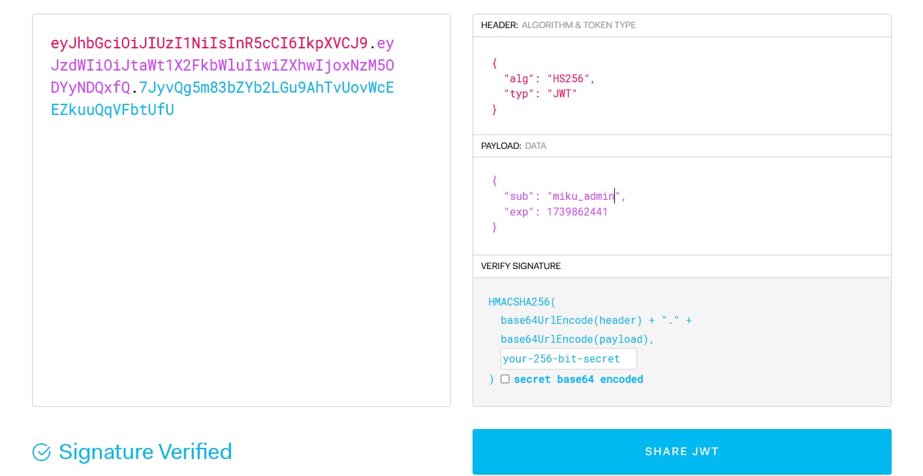The height and width of the screenshot is (476, 923).
Task: Click the HMACSHA256( line
Action: point(523,302)
